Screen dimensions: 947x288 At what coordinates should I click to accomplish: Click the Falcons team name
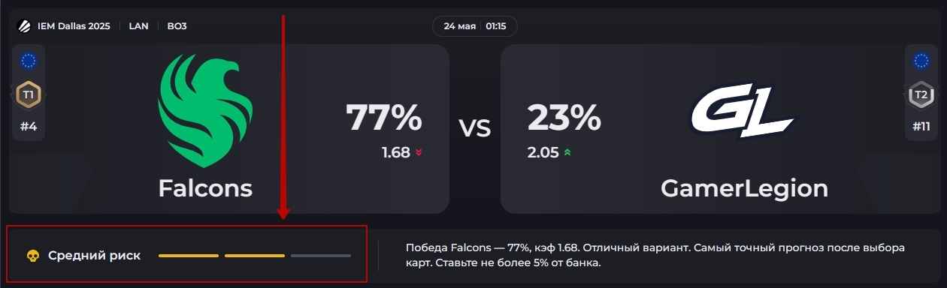pyautogui.click(x=205, y=188)
